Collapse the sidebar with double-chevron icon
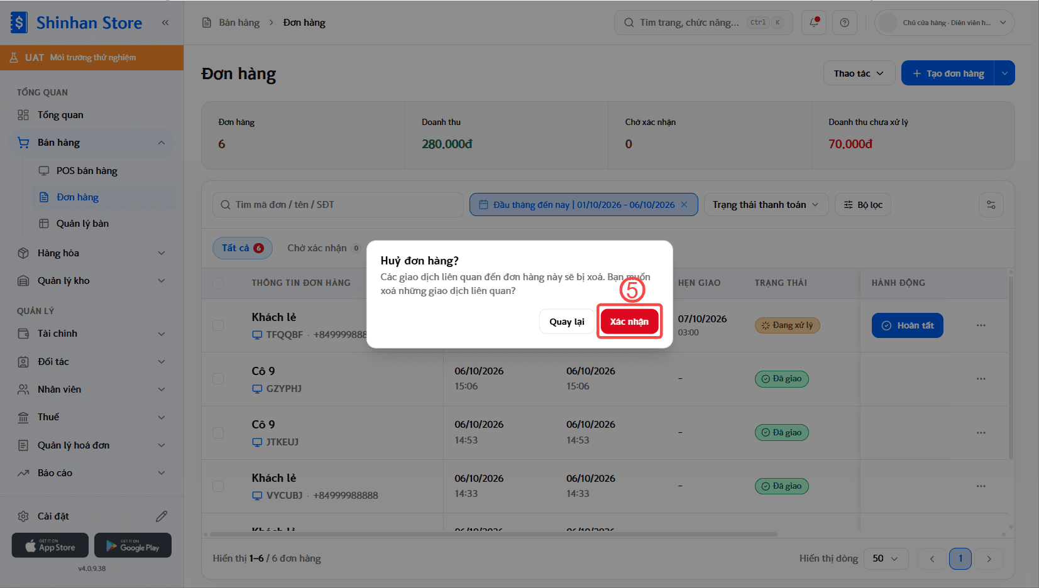The image size is (1039, 588). (x=165, y=23)
